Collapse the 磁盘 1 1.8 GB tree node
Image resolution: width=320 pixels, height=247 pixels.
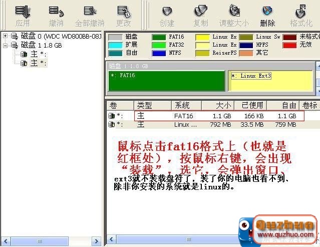pyautogui.click(x=5, y=45)
